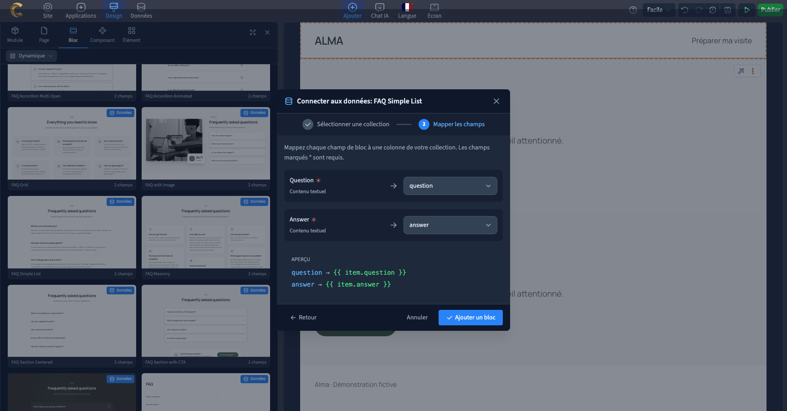Click the magic wand icon on the canvas
Screen dimensions: 787x411
point(741,71)
